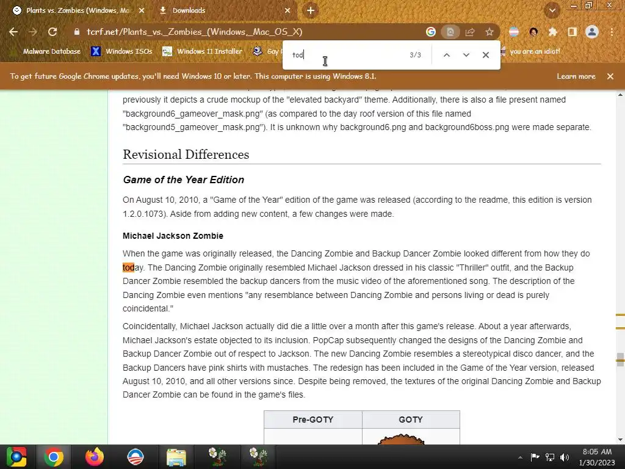
Task: Open first Plants vs. Zombies taskbar icon
Action: coord(217,457)
